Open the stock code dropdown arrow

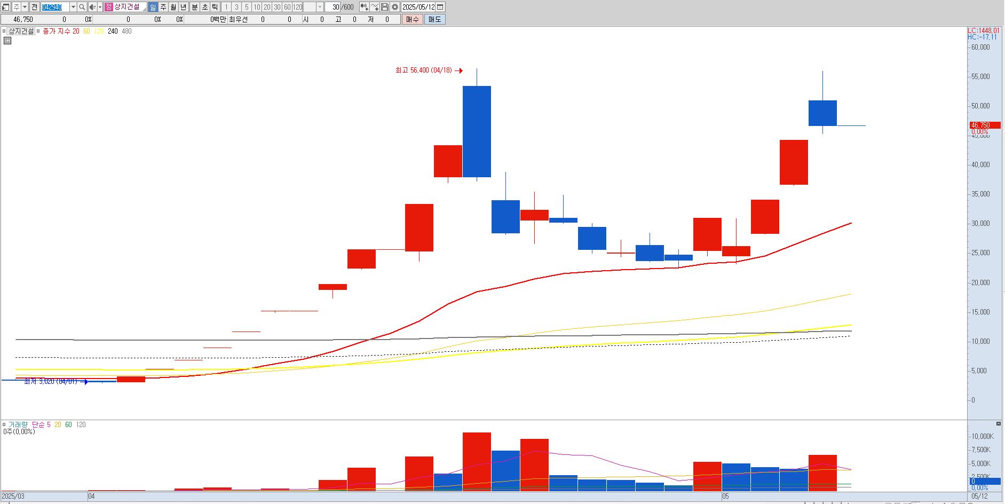tap(74, 7)
